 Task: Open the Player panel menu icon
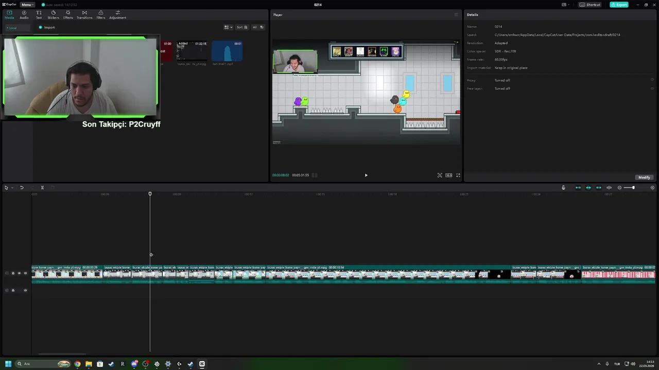(456, 14)
